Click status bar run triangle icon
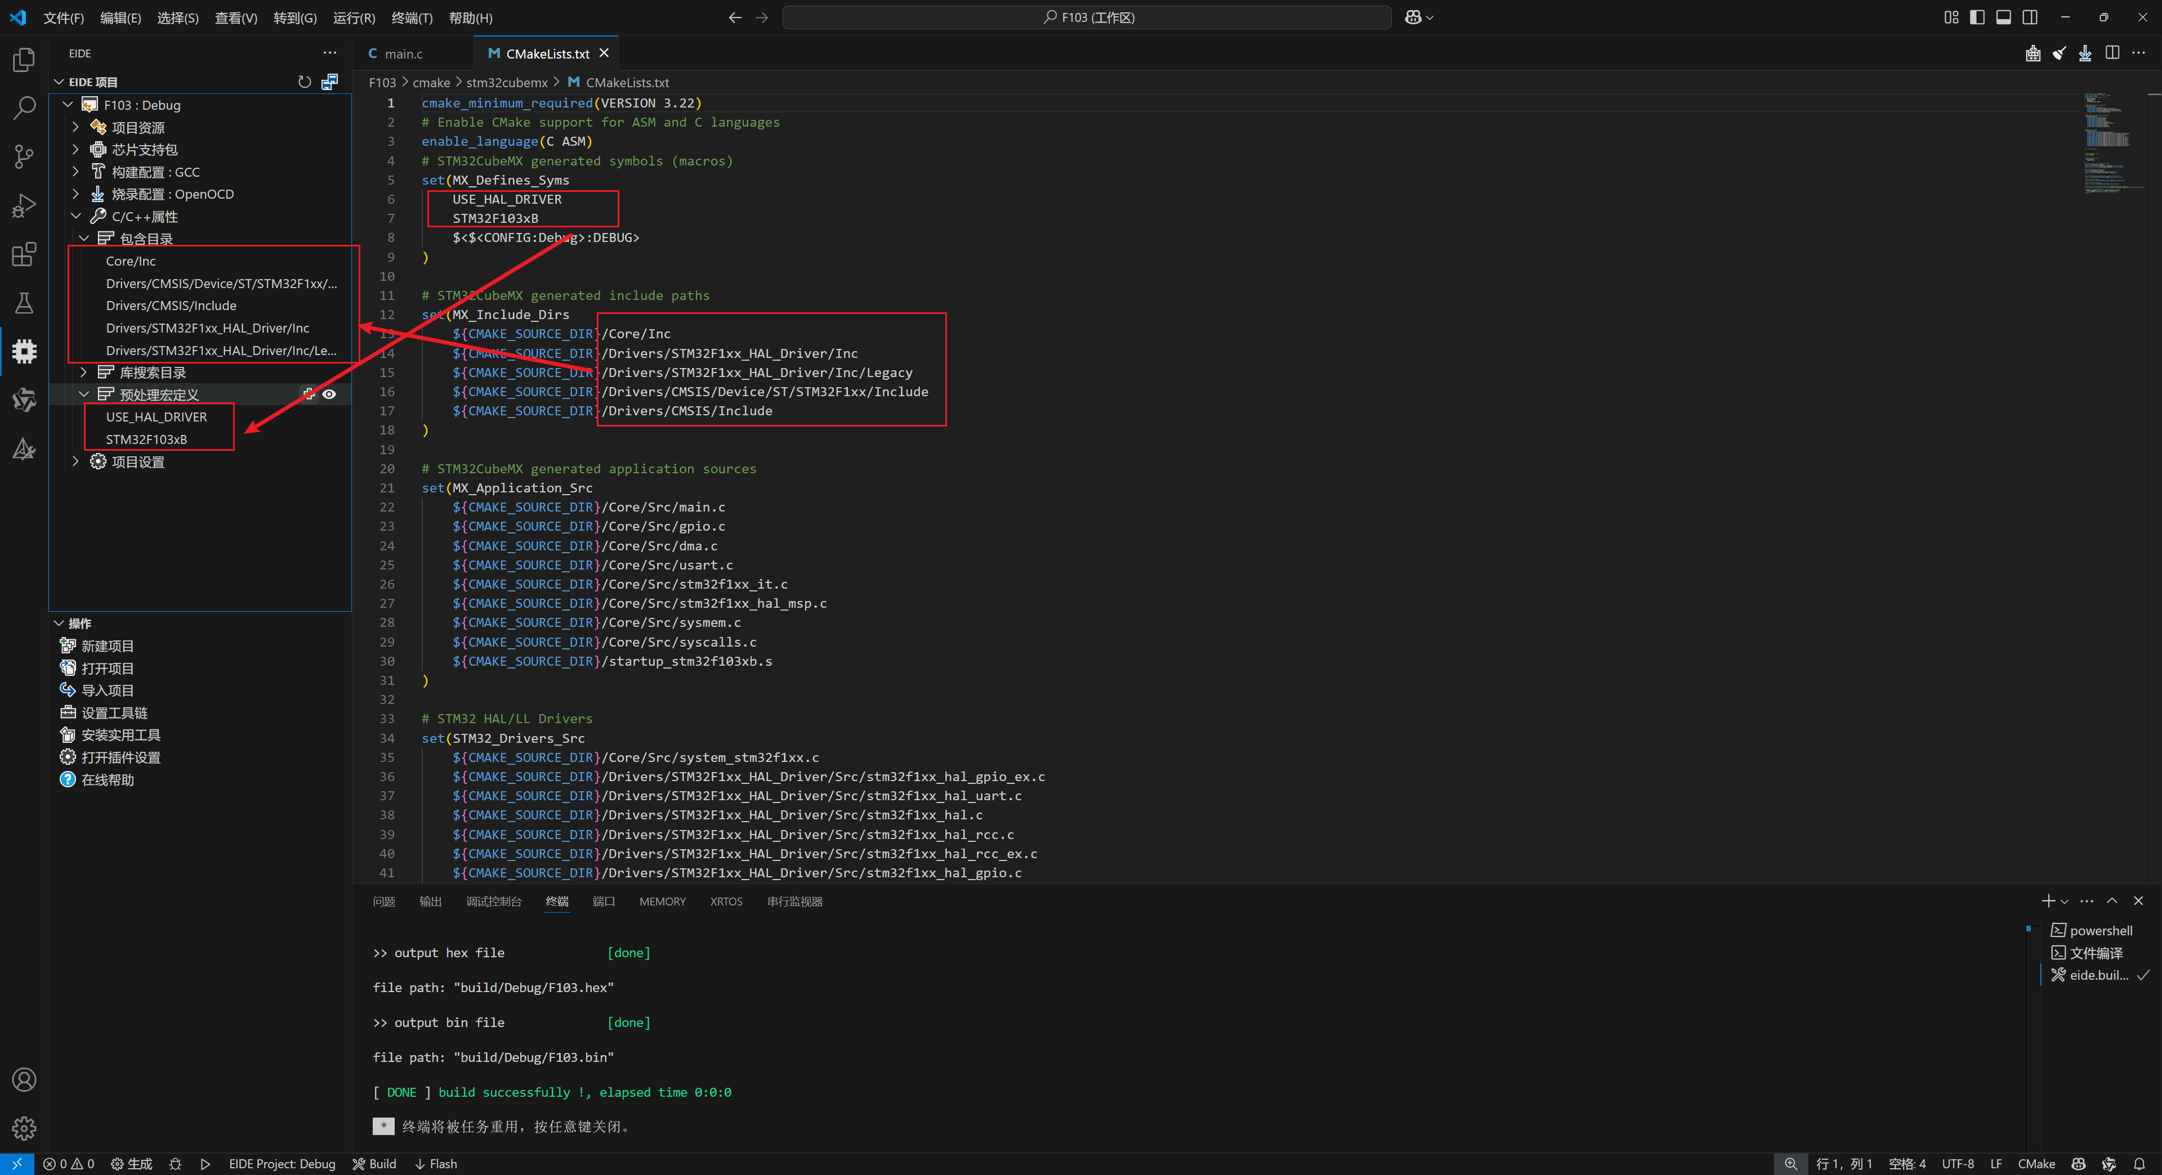The height and width of the screenshot is (1175, 2162). [x=206, y=1164]
